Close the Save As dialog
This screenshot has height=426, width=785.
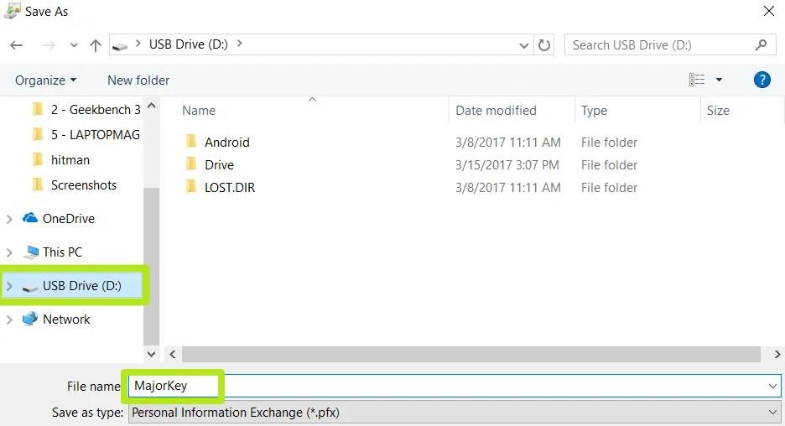pyautogui.click(x=769, y=11)
